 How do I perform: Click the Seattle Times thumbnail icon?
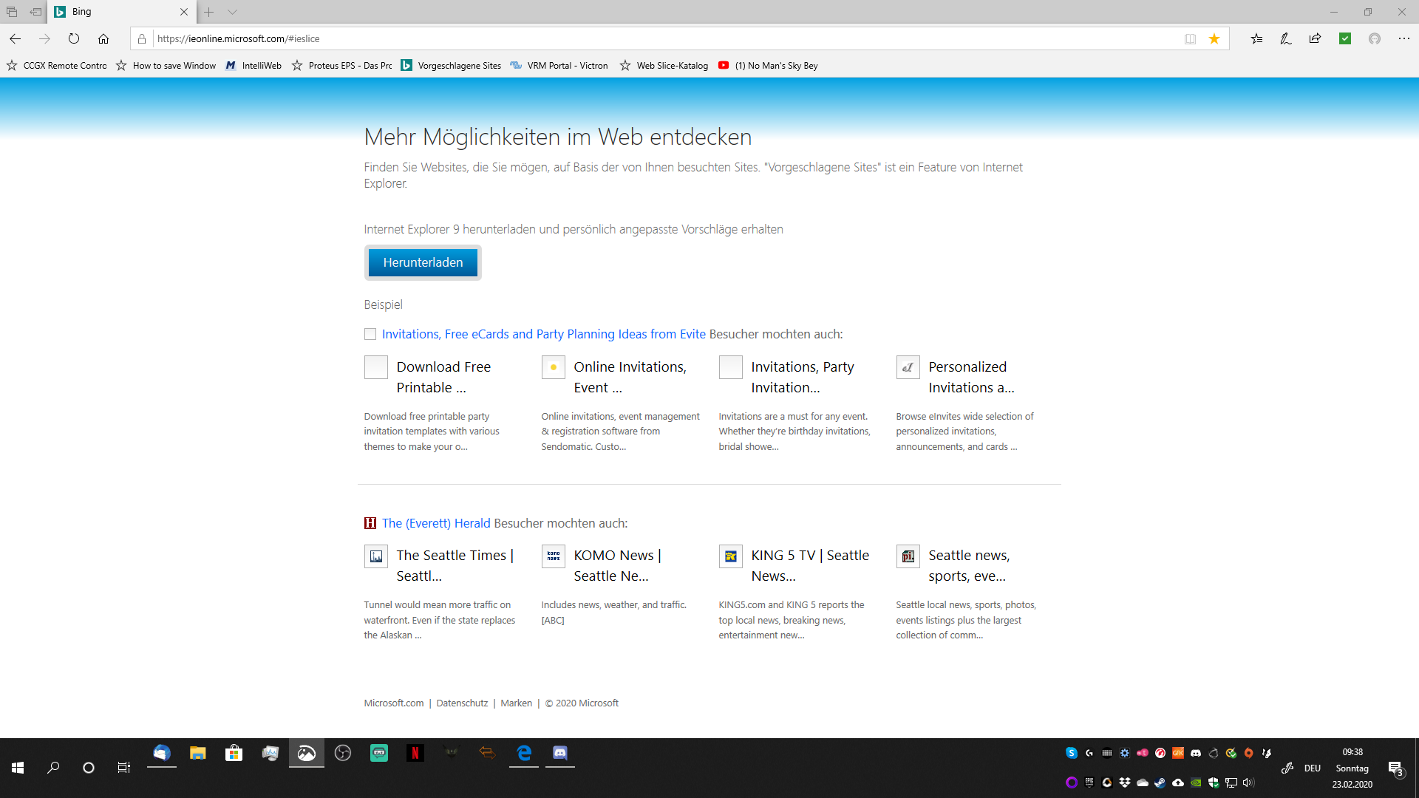click(x=376, y=556)
